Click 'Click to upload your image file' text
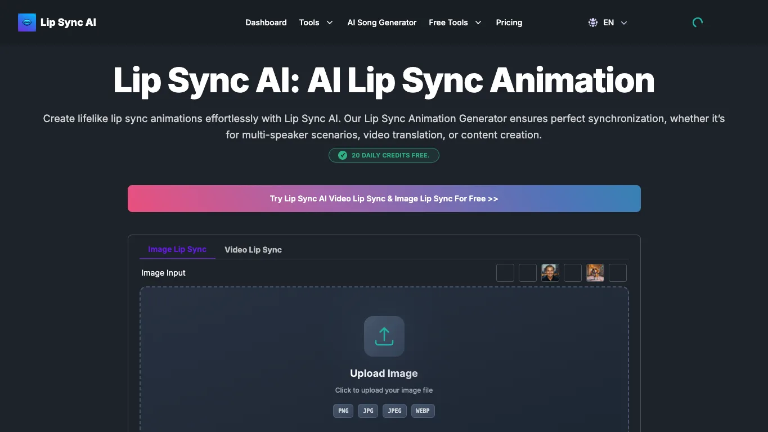The height and width of the screenshot is (432, 768). pyautogui.click(x=384, y=390)
